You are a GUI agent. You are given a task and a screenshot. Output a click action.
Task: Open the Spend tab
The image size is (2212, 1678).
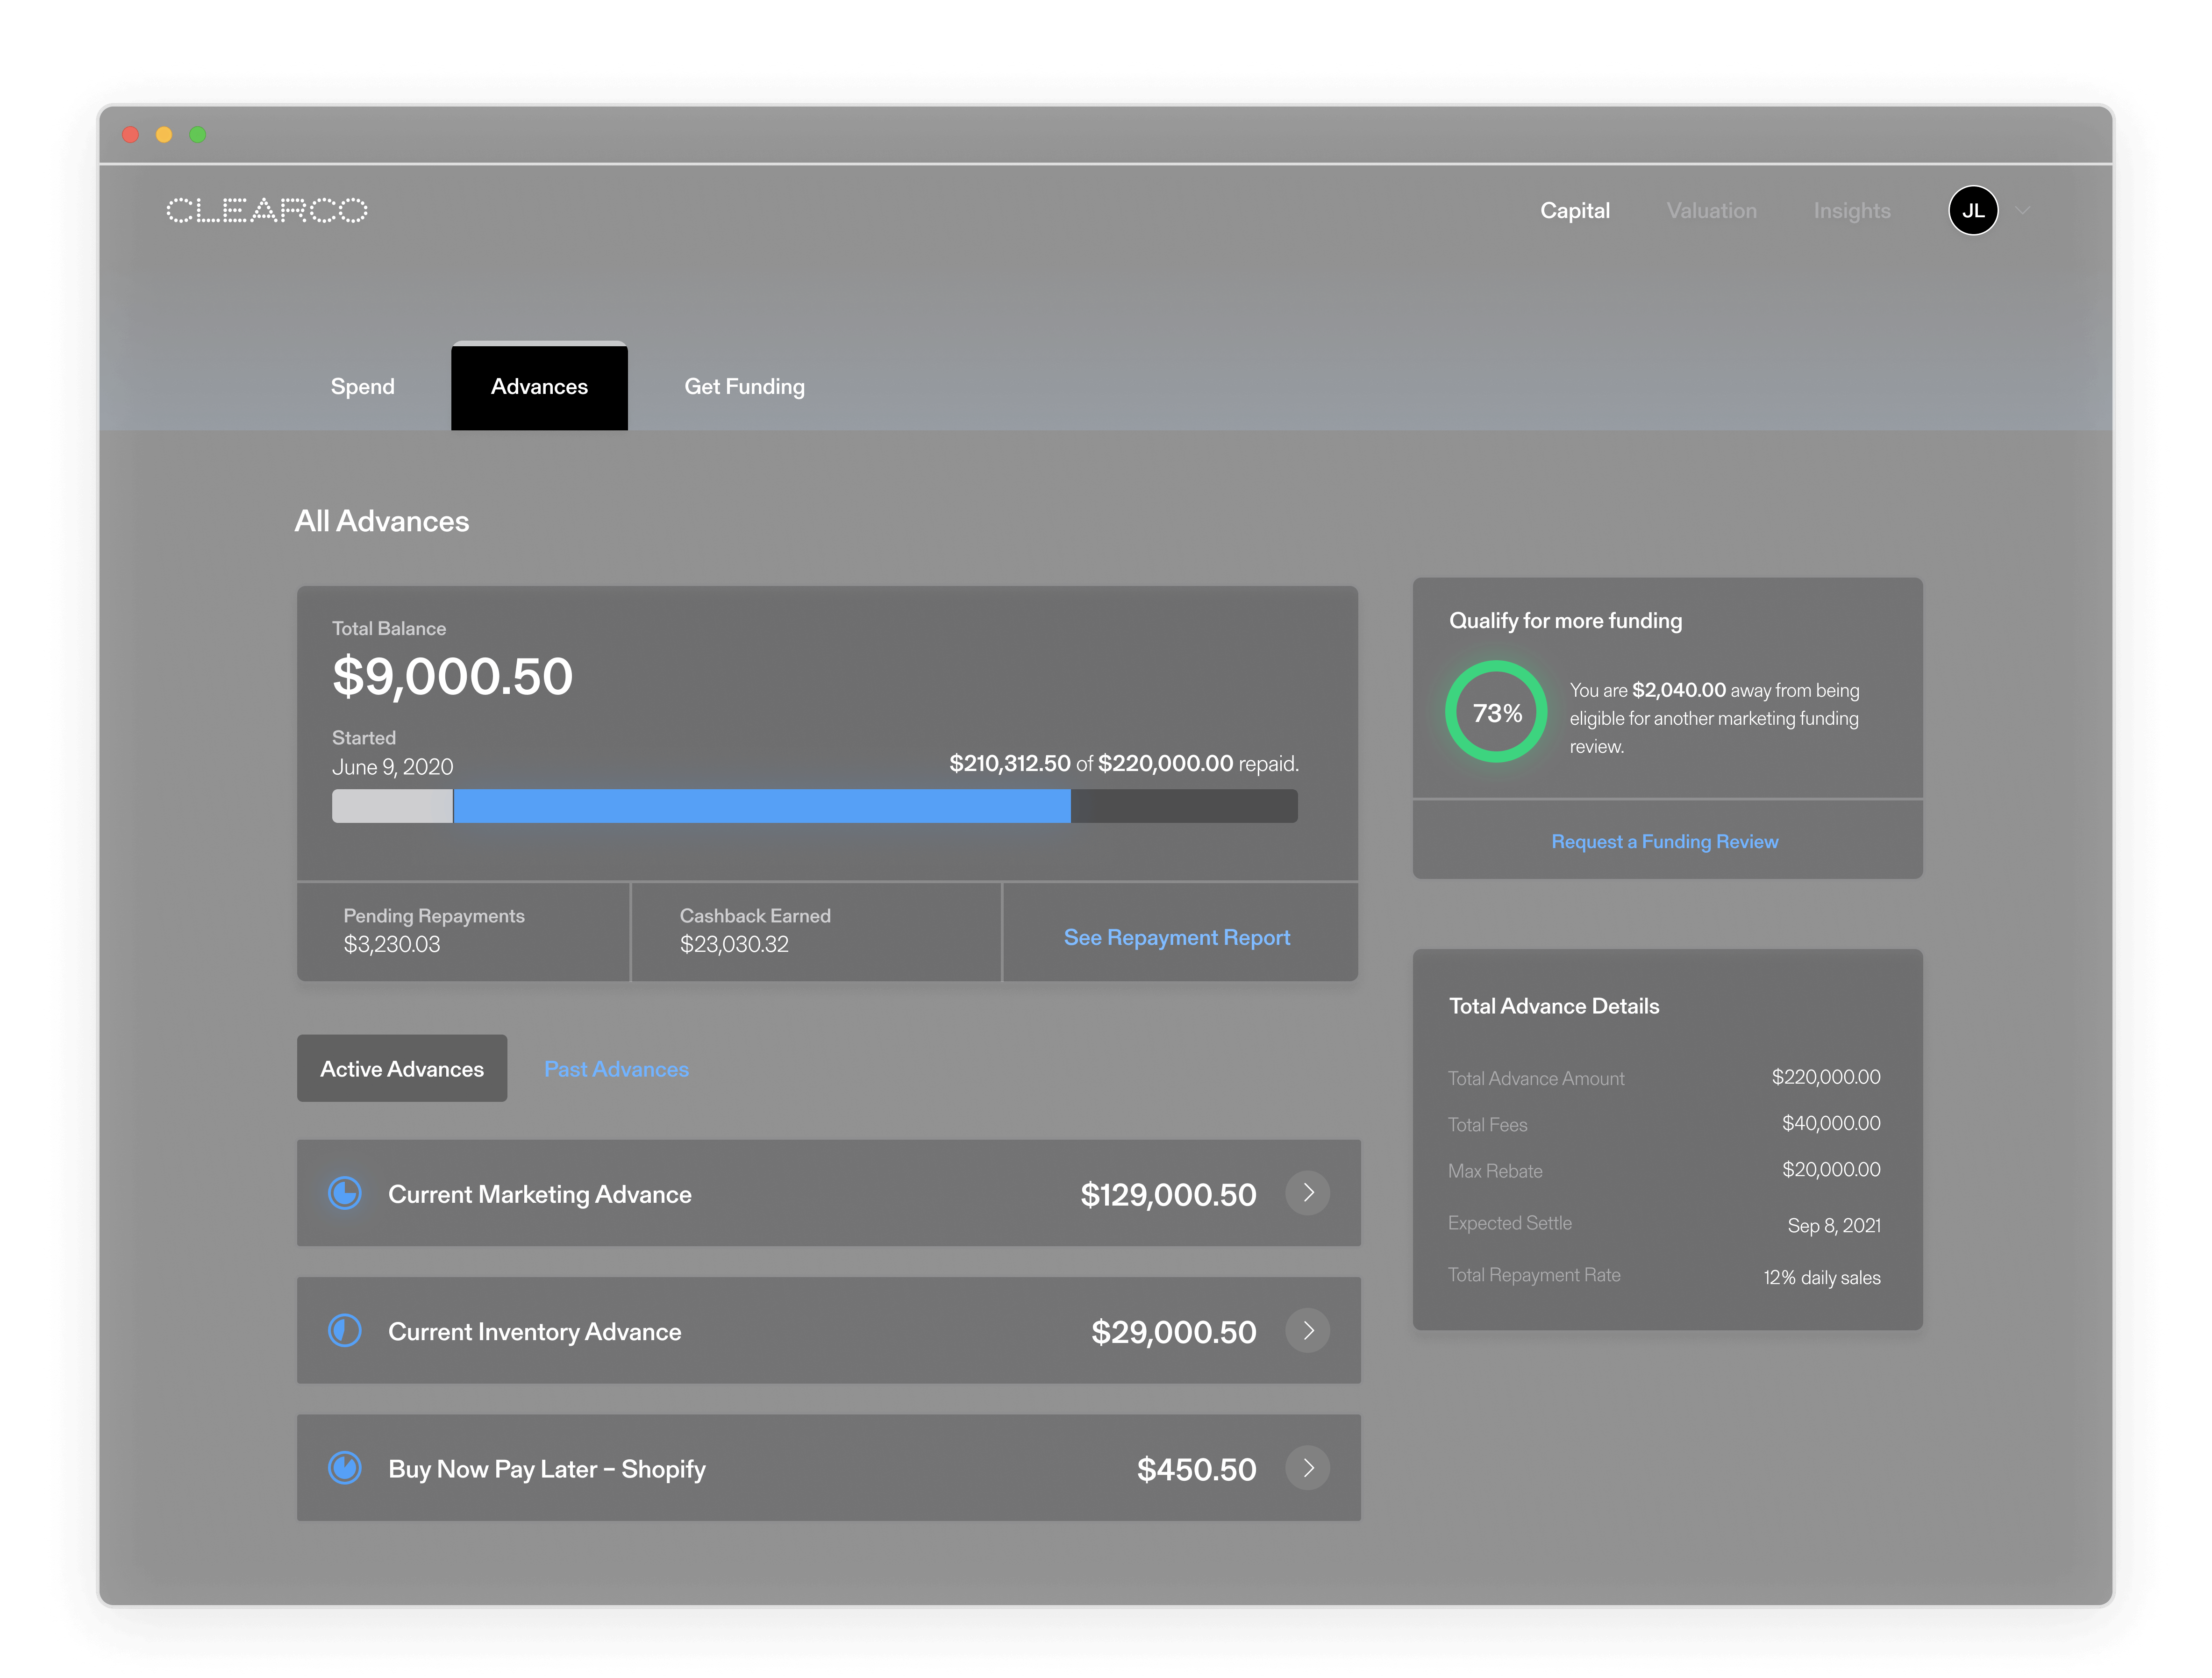click(x=362, y=386)
